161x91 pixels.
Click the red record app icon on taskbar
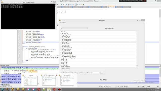coord(59,89)
